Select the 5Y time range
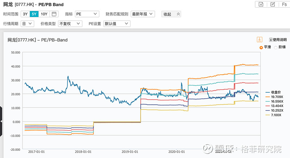290x158 pixels. (x=34, y=14)
